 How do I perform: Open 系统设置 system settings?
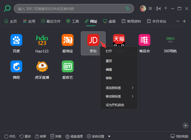click(95, 136)
